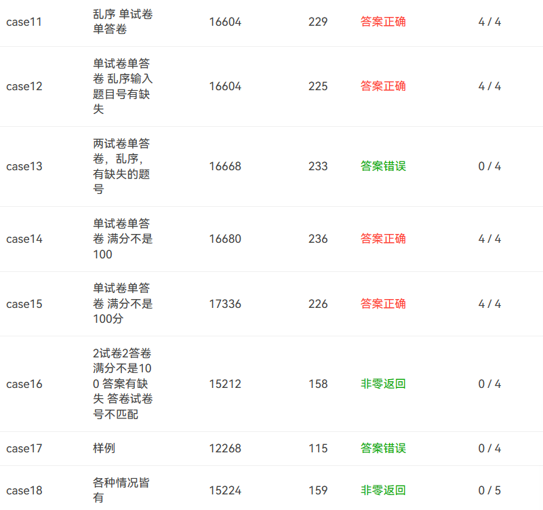Click the memory value 16680

[x=225, y=239]
